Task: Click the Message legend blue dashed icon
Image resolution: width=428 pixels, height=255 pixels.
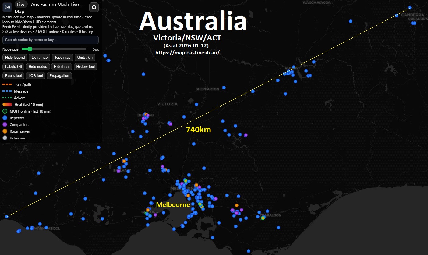Action: tap(7, 91)
